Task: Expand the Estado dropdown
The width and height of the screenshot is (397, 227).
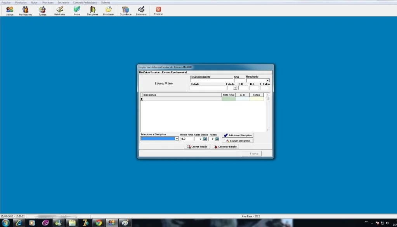Action: tap(235, 88)
